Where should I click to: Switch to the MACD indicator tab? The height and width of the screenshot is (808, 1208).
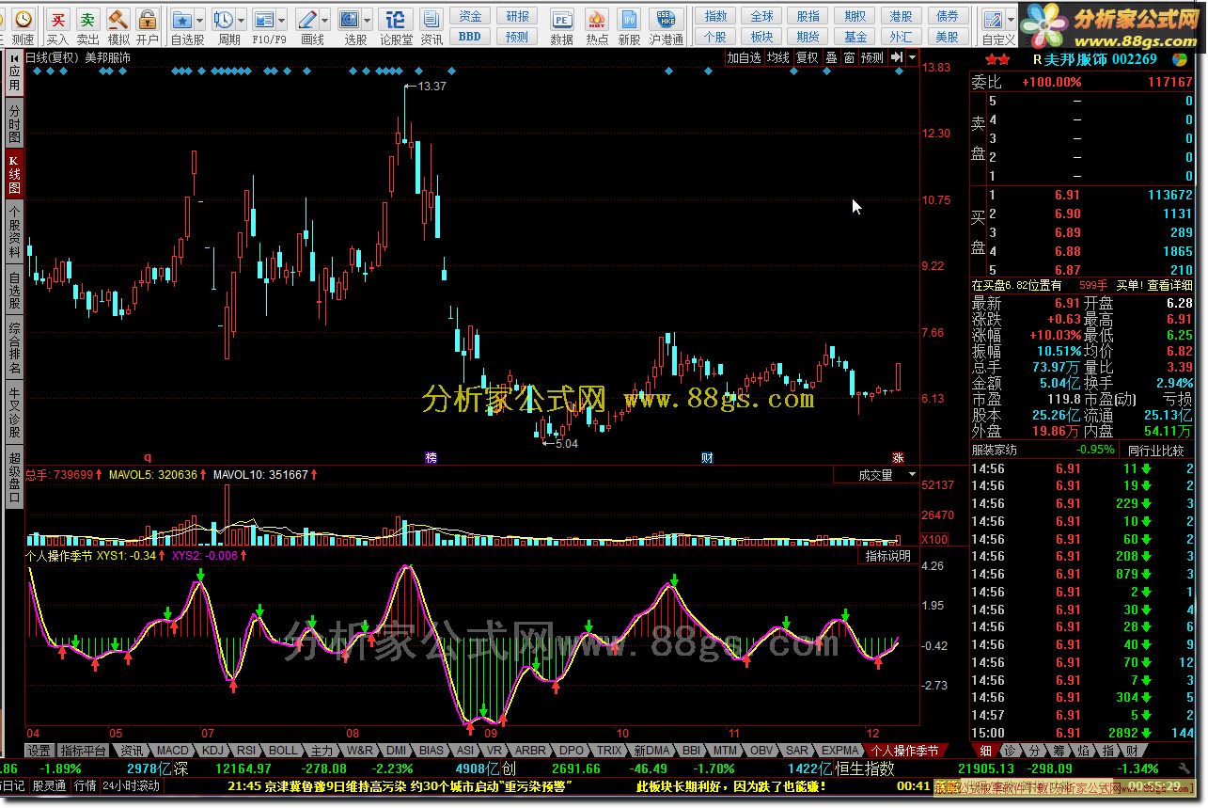coord(172,751)
